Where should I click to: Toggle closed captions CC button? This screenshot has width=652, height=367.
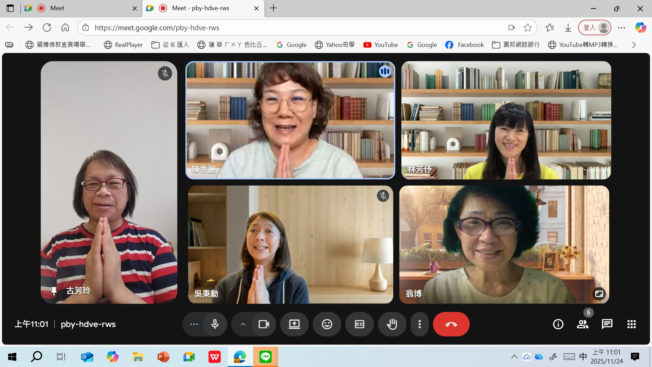coord(359,324)
